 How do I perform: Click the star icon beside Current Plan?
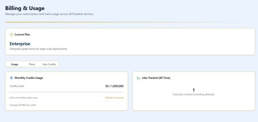[11, 34]
